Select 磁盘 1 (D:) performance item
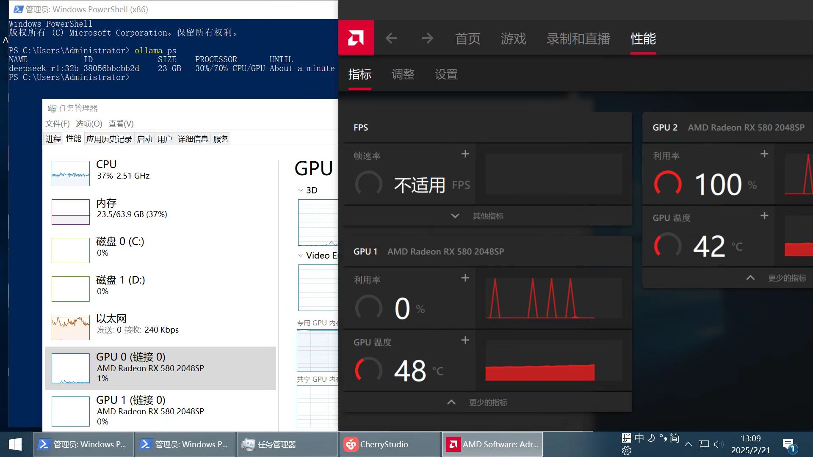 [161, 288]
